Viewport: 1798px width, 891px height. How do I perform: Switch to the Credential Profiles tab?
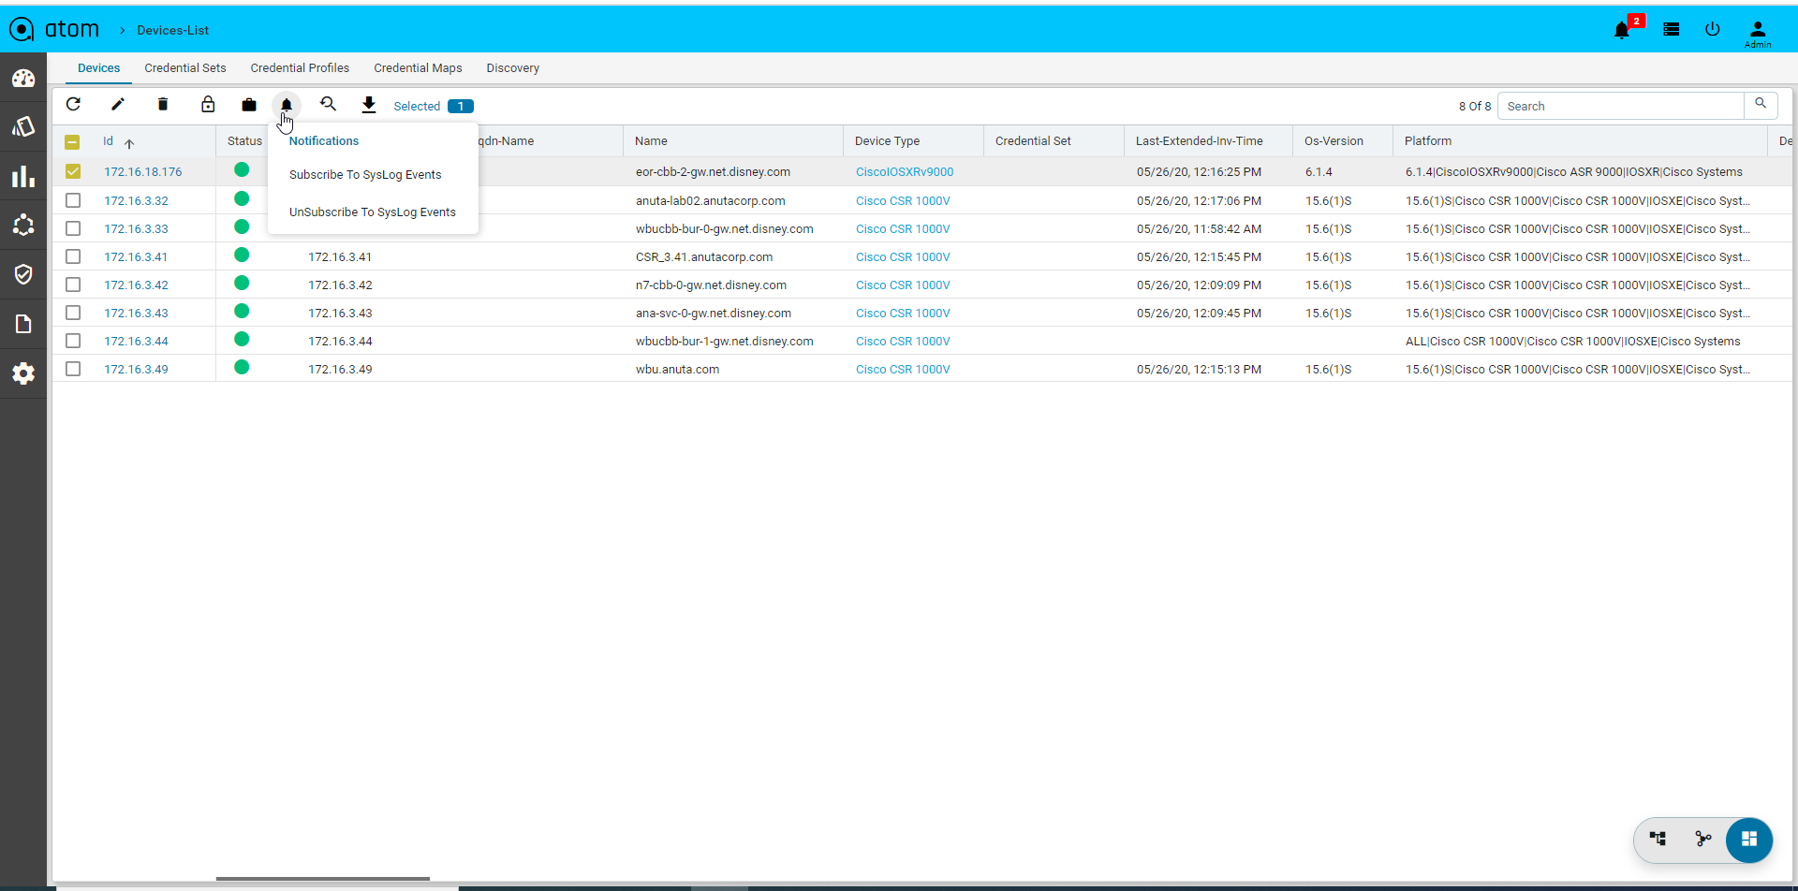[300, 68]
